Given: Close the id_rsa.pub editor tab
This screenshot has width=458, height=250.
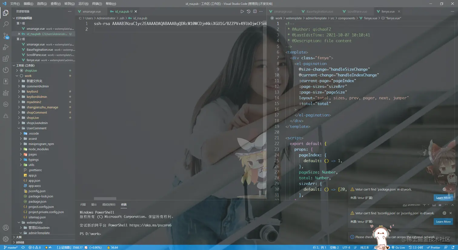Looking at the screenshot, I should tap(136, 11).
